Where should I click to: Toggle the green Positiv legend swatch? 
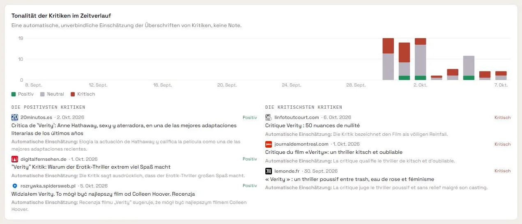(14, 94)
